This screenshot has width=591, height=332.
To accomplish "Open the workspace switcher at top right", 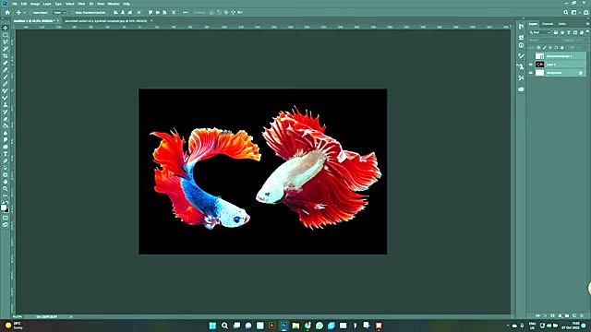I will 573,12.
